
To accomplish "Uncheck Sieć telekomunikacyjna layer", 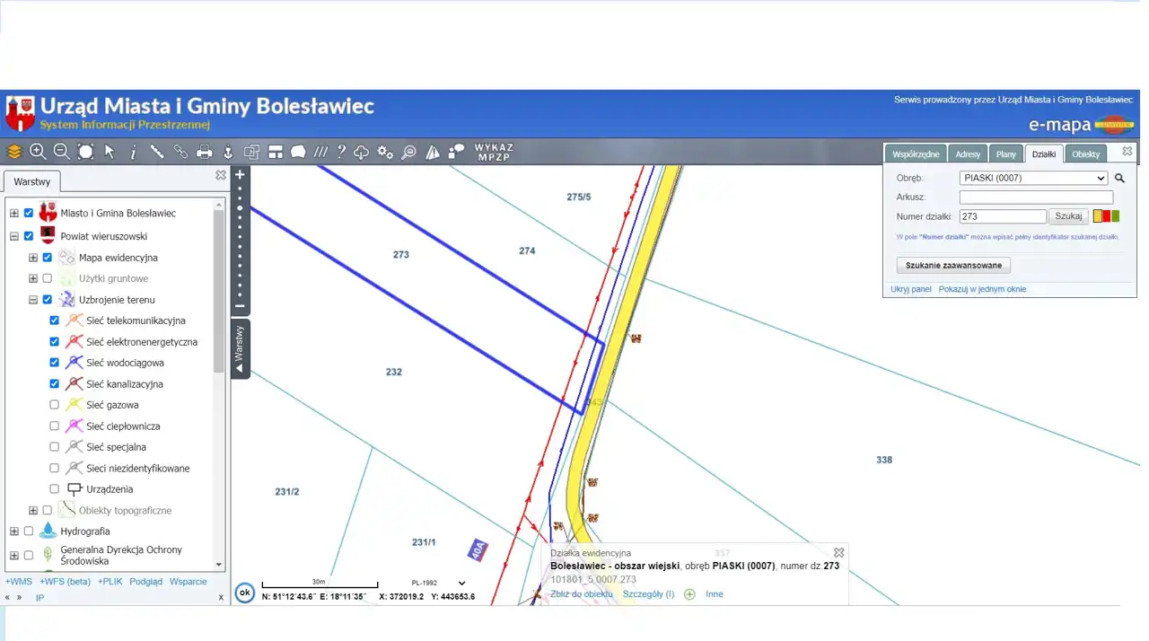I will pos(54,320).
